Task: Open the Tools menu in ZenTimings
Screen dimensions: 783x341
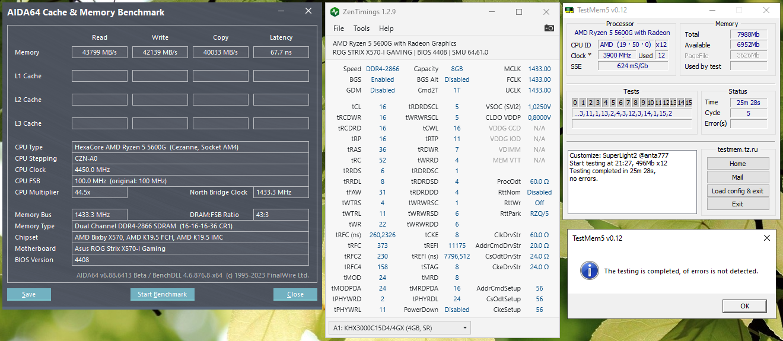Action: (361, 28)
